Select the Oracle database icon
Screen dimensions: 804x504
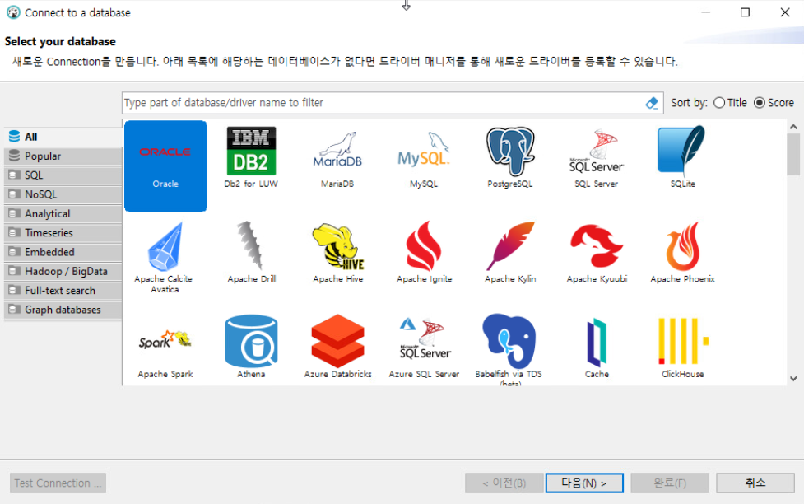click(165, 166)
